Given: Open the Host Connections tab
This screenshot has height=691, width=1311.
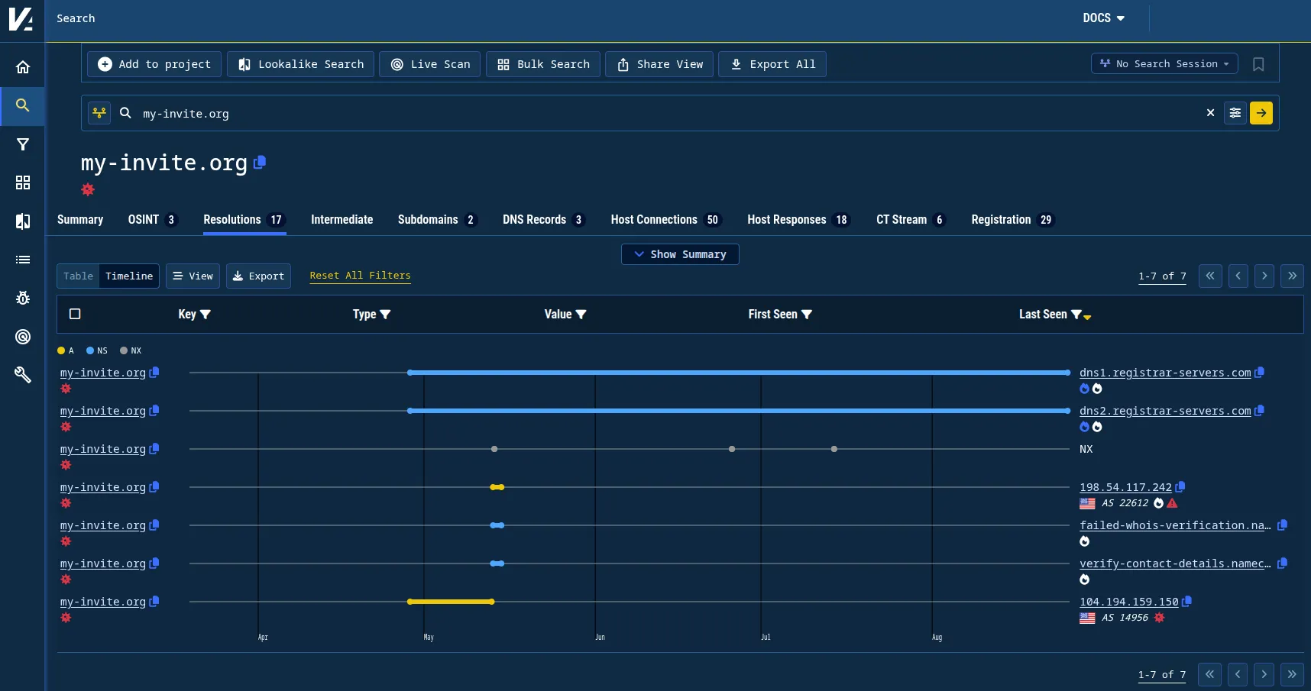Looking at the screenshot, I should pos(665,220).
